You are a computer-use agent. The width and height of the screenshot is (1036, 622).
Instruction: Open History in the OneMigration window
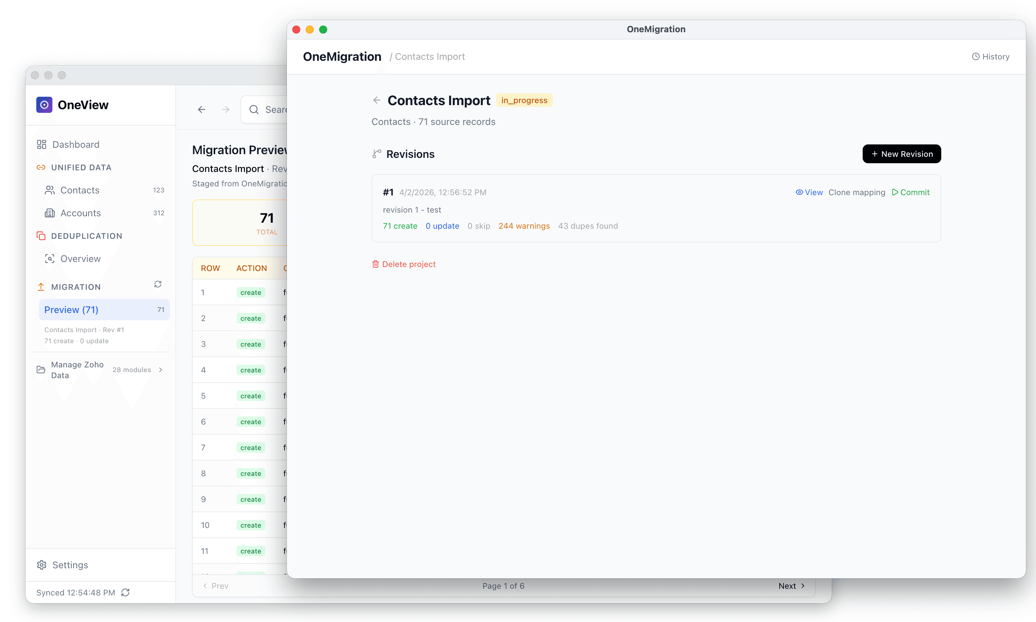click(991, 56)
